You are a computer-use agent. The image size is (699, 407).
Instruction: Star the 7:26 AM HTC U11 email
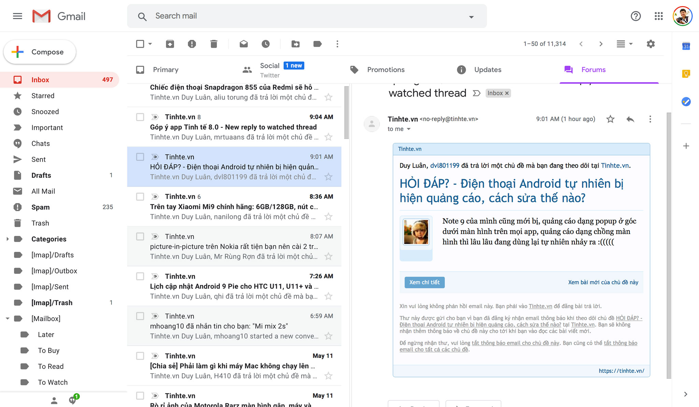point(328,296)
